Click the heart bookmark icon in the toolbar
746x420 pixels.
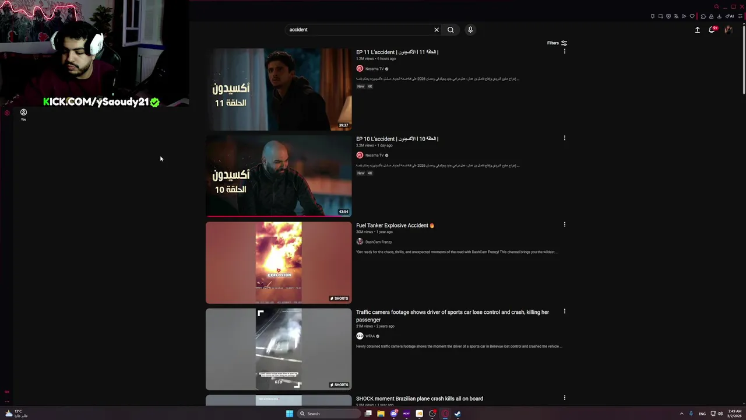click(692, 16)
